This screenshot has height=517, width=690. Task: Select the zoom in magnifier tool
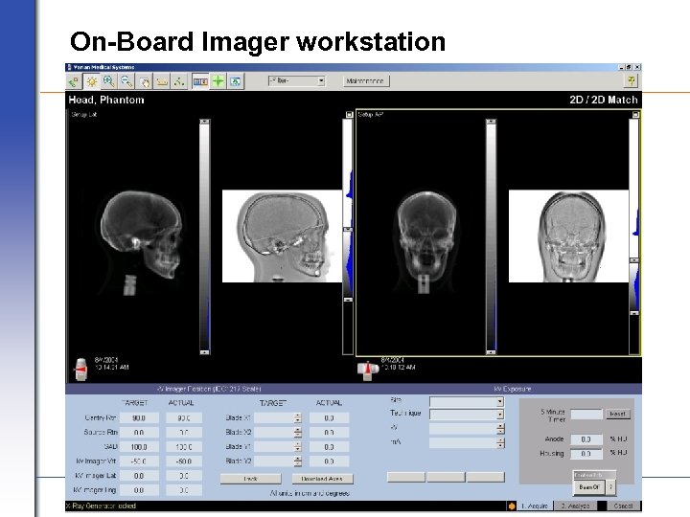tap(108, 81)
